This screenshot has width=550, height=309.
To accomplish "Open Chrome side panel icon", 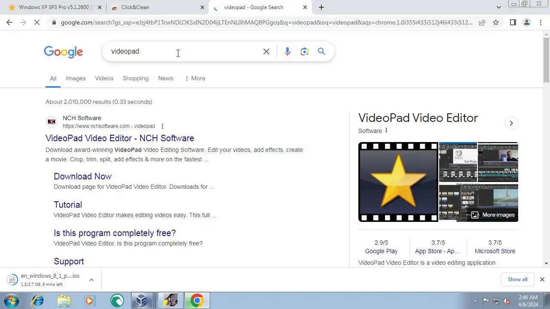I will click(513, 23).
